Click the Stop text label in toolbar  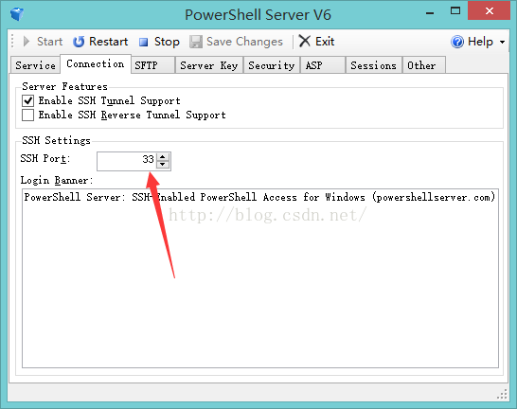coord(167,42)
